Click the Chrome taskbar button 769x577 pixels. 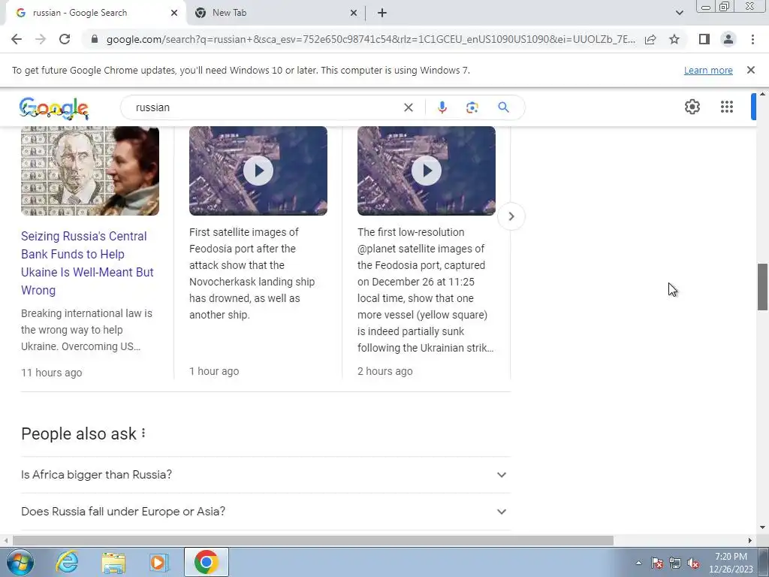click(x=206, y=562)
